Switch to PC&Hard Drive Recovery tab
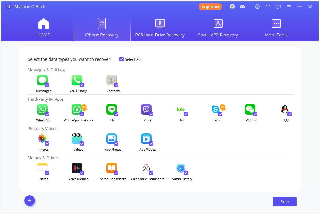This screenshot has width=320, height=214. tap(160, 28)
